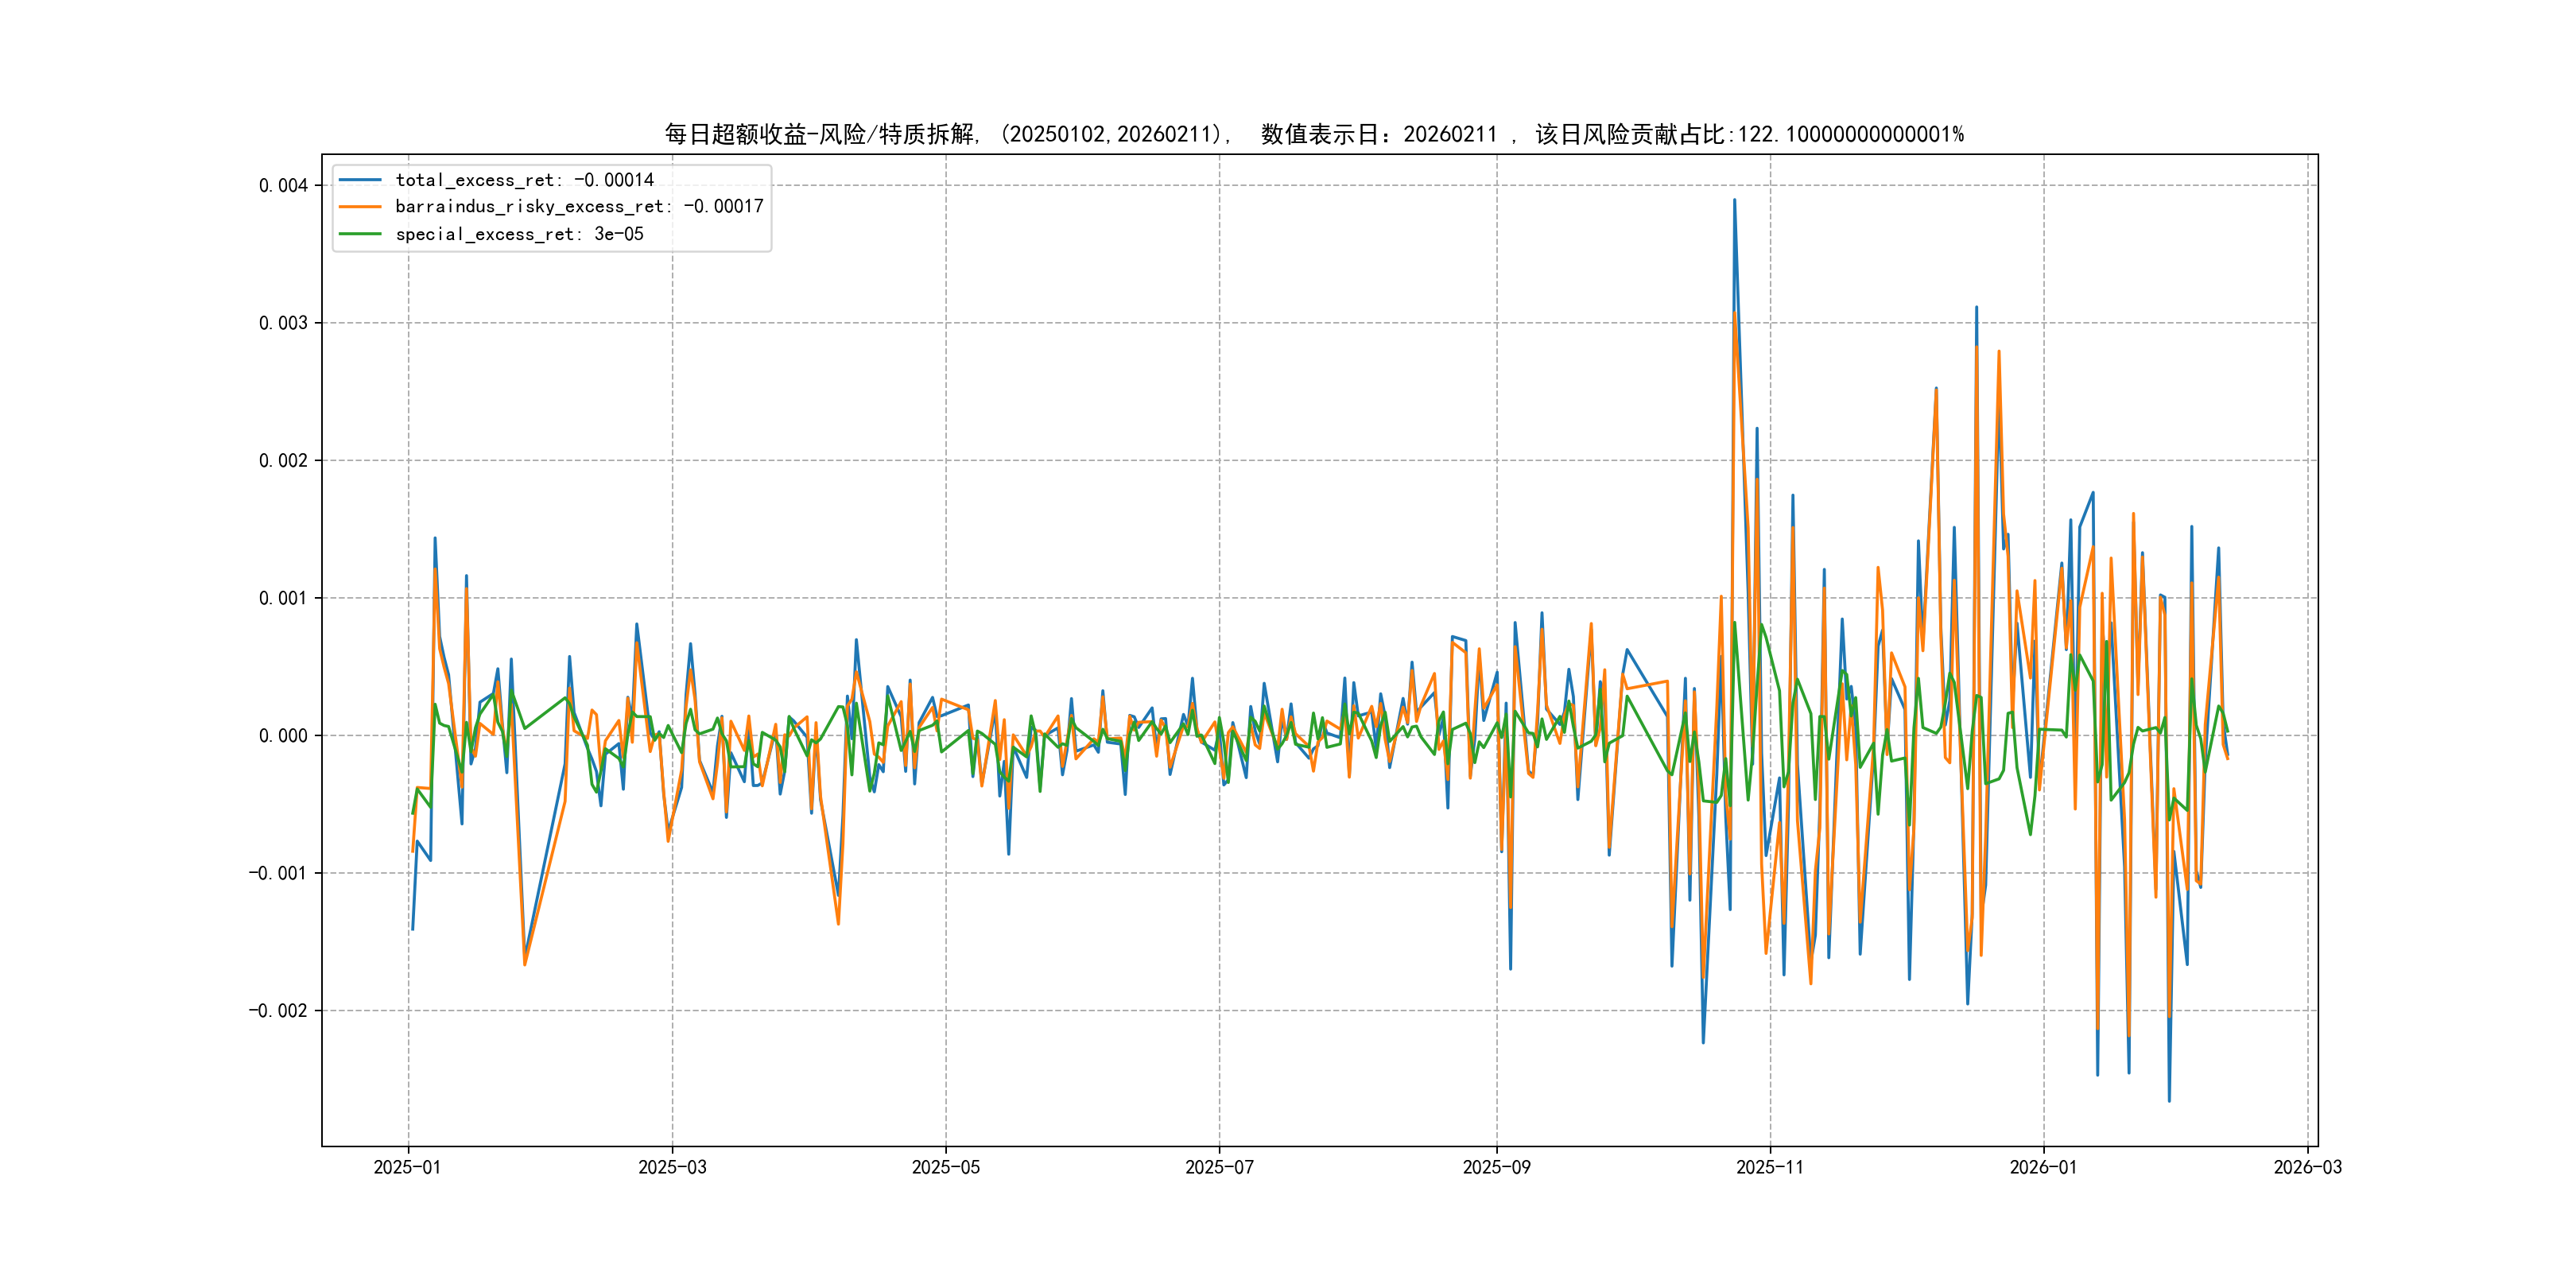Click the 2025-05 x-axis tick label
This screenshot has width=2576, height=1288.
pos(945,1167)
